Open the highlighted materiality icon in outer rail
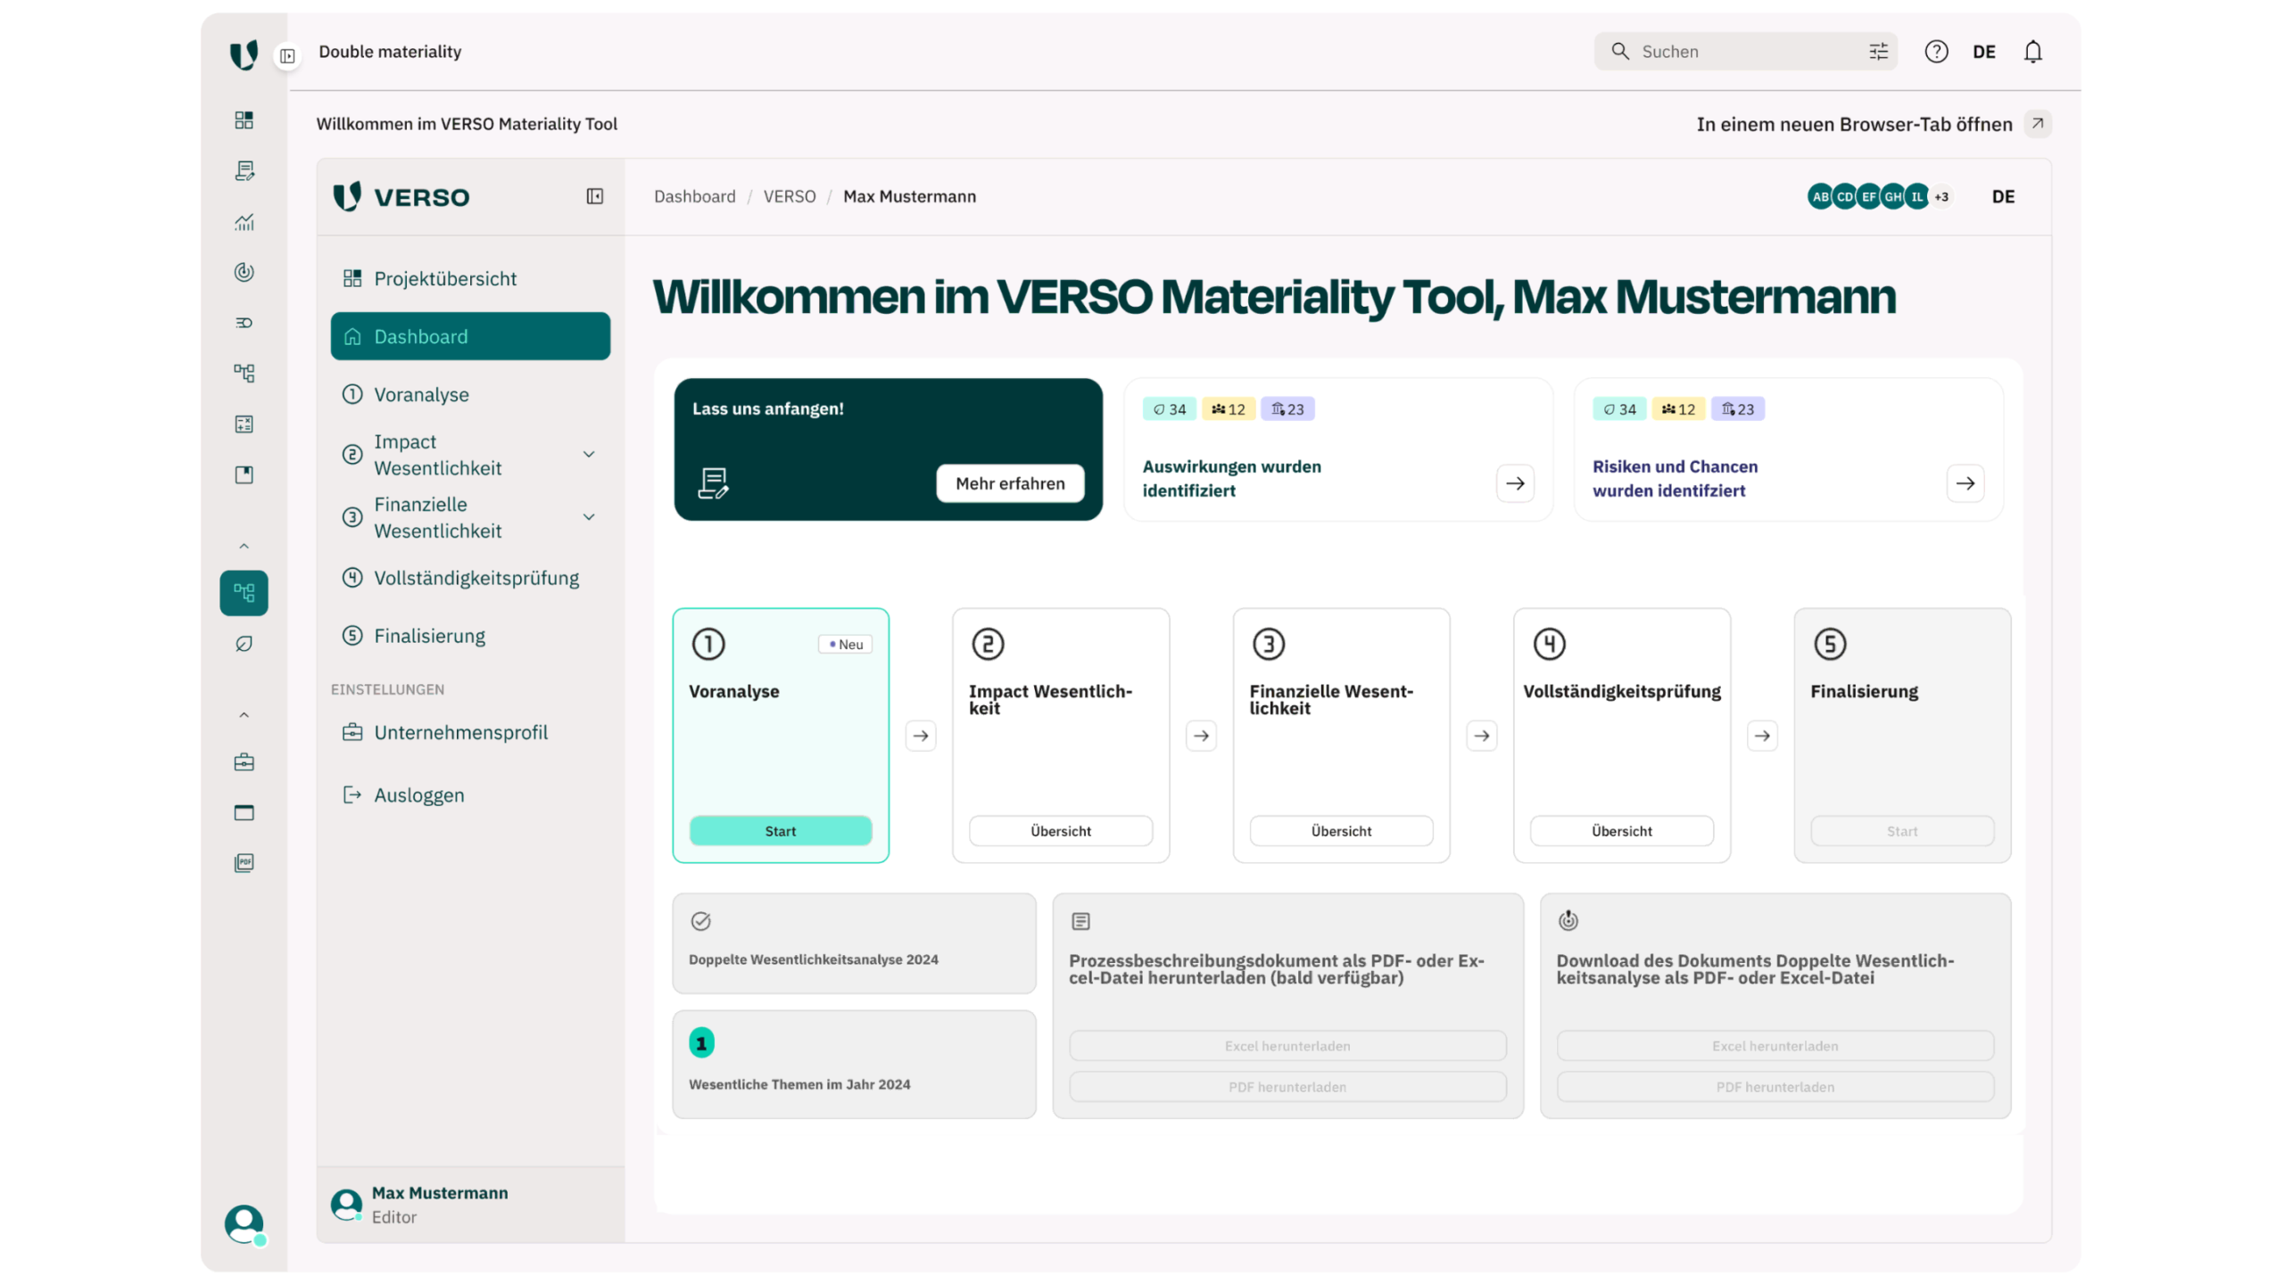Image resolution: width=2284 pixels, height=1284 pixels. click(x=244, y=592)
